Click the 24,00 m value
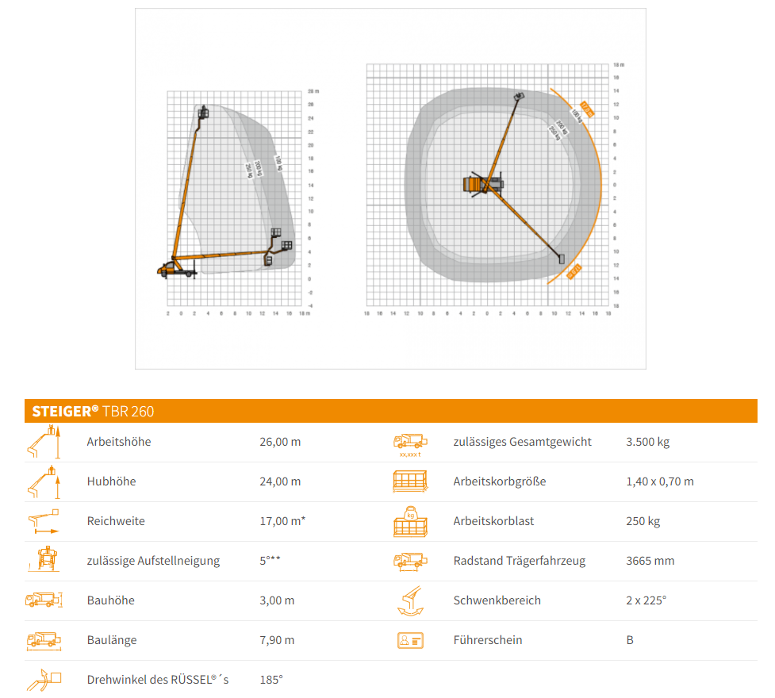The width and height of the screenshot is (775, 698). (280, 481)
